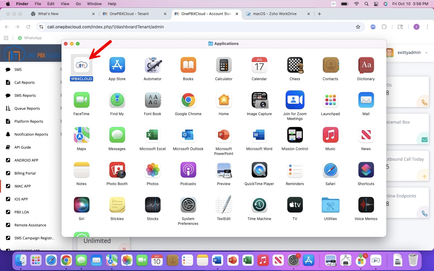Open the Automator application
This screenshot has height=271, width=434.
point(153,65)
